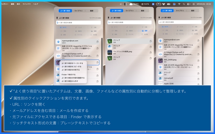The width and height of the screenshot is (215, 134).
Task: Choose よく使う項目の内容を確認する in context menu
Action: [73, 78]
